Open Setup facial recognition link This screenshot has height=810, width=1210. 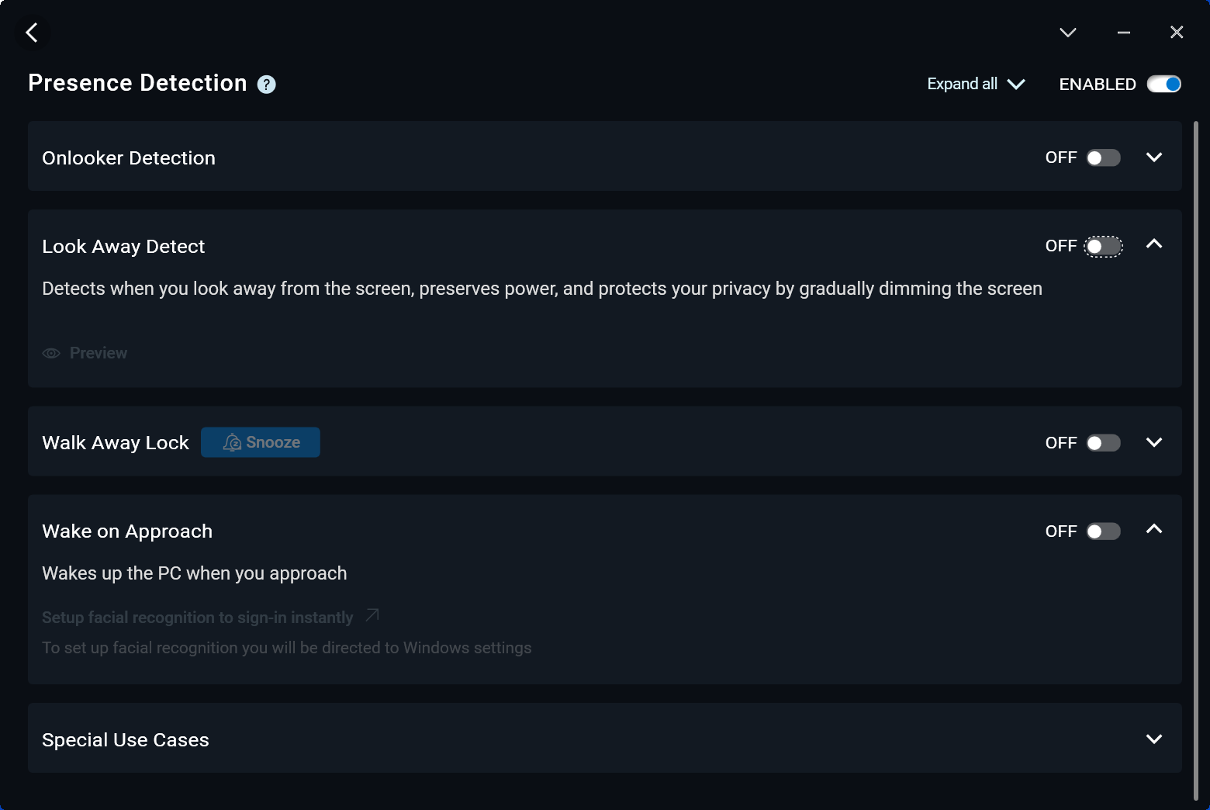(198, 618)
